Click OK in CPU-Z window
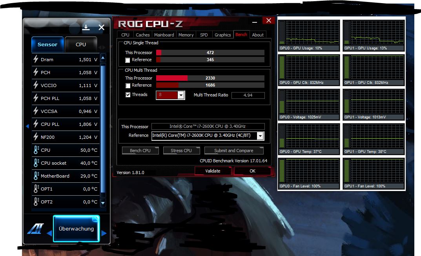 [x=252, y=171]
